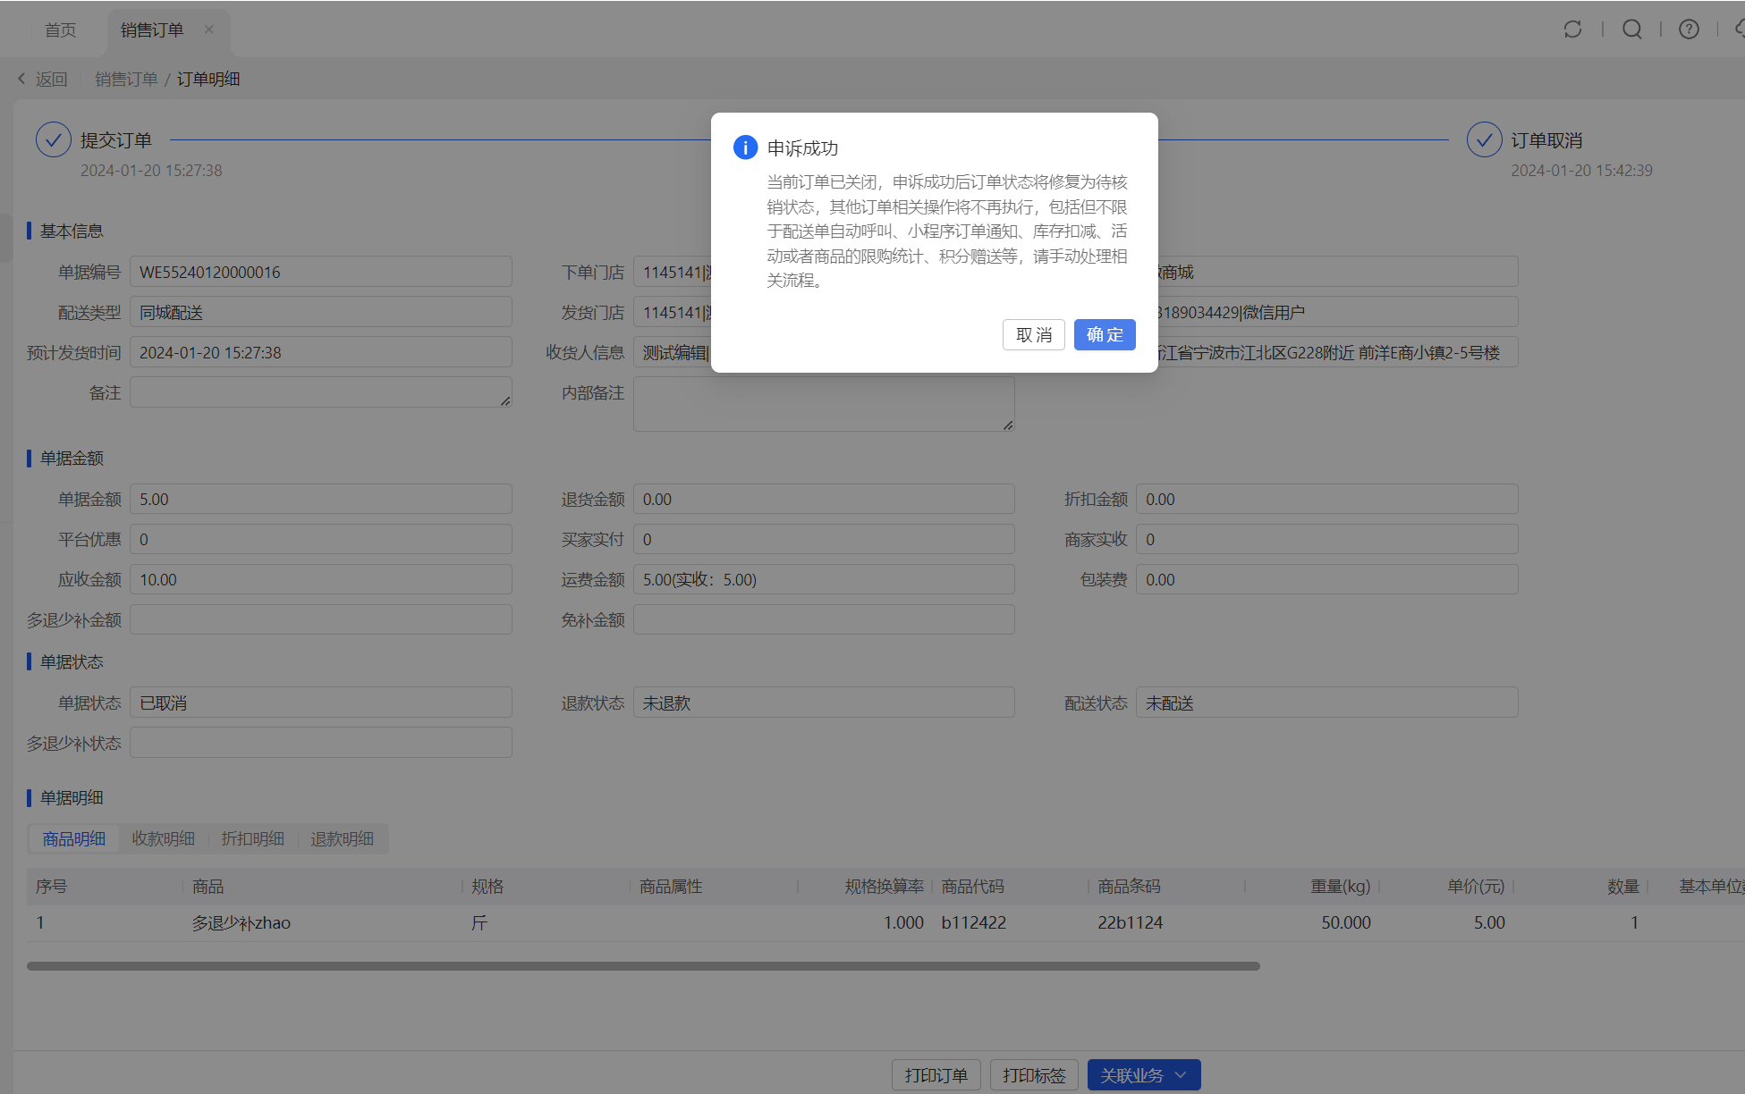Click the back arrow next to 返回
Viewport: 1745px width, 1094px height.
pyautogui.click(x=21, y=79)
